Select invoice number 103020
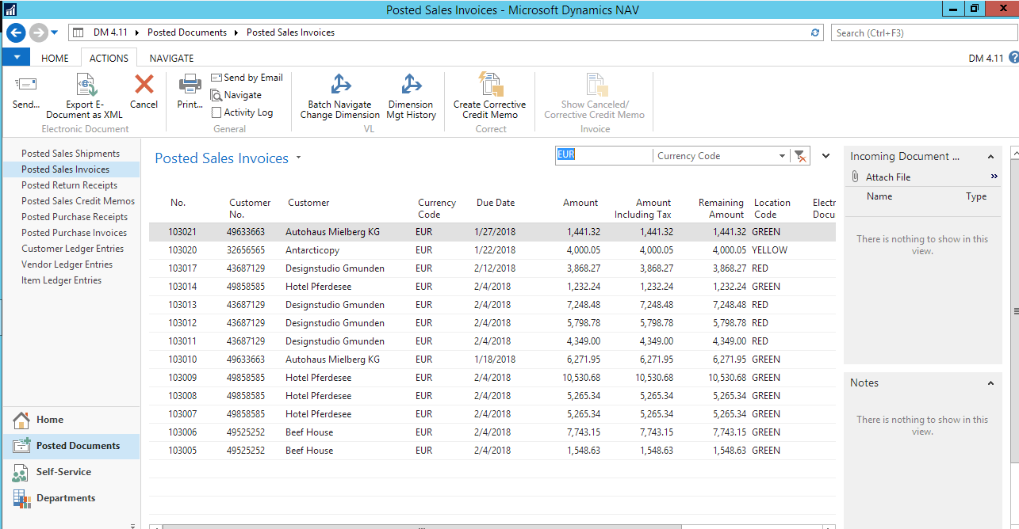The height and width of the screenshot is (529, 1019). click(x=182, y=250)
